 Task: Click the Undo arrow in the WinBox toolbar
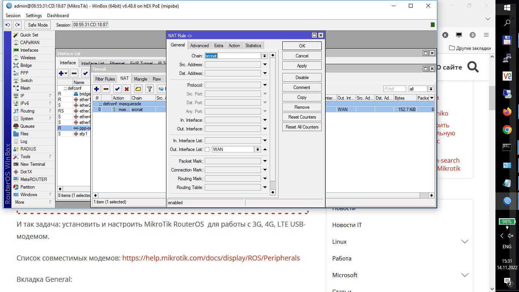tap(8, 25)
